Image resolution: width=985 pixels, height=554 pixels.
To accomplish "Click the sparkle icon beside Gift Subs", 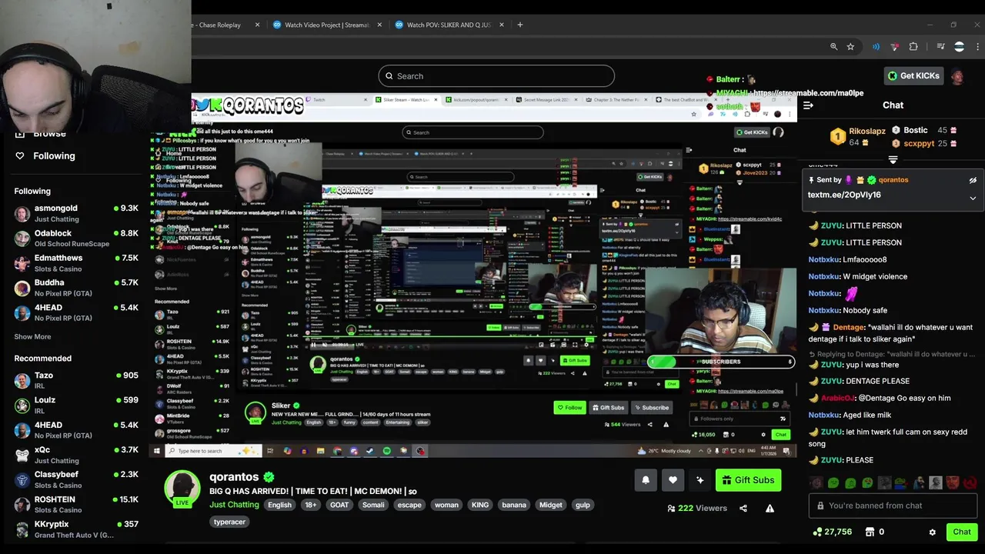I will pyautogui.click(x=700, y=480).
